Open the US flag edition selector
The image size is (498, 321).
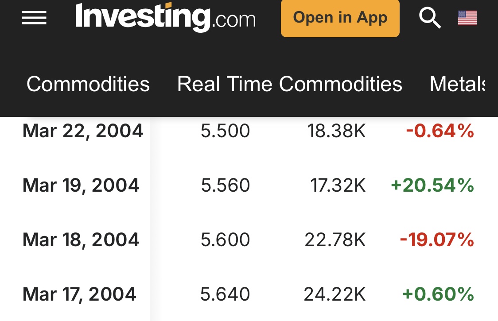click(x=467, y=18)
